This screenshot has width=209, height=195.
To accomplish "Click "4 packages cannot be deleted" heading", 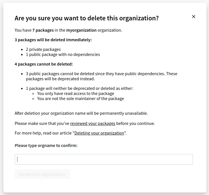I will coord(44,64).
